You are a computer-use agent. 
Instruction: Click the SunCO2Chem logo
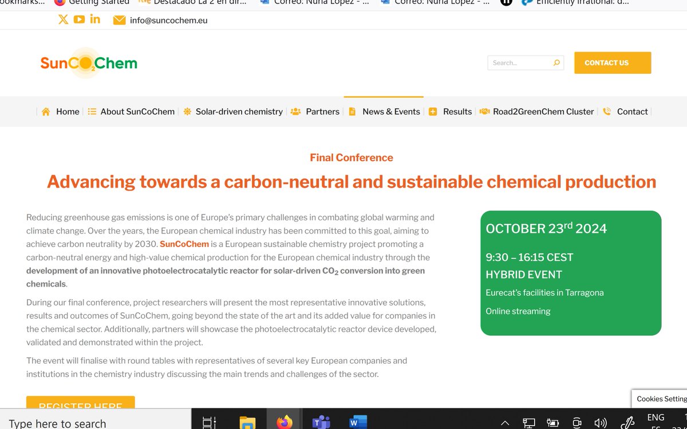[89, 63]
